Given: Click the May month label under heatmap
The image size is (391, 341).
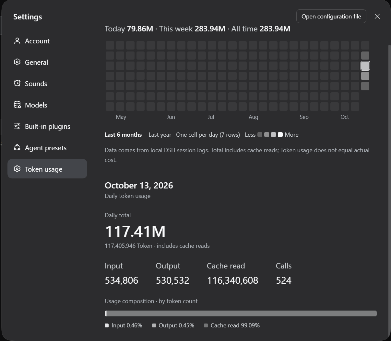Looking at the screenshot, I should tap(121, 117).
